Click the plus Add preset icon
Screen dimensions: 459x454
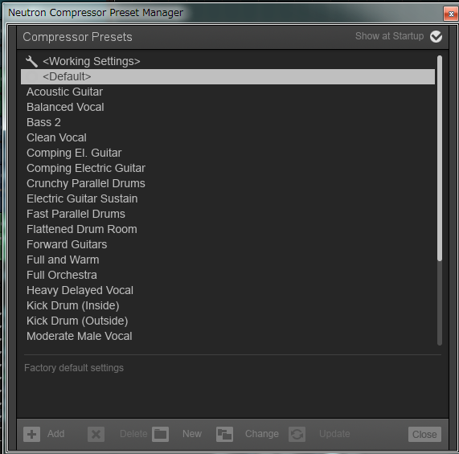pos(31,434)
